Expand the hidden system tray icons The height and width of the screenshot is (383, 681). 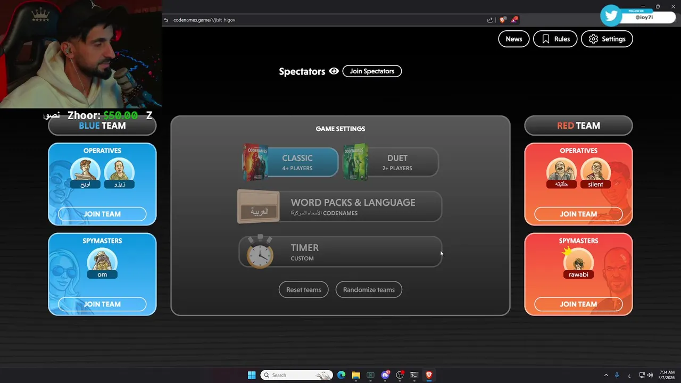(x=605, y=375)
